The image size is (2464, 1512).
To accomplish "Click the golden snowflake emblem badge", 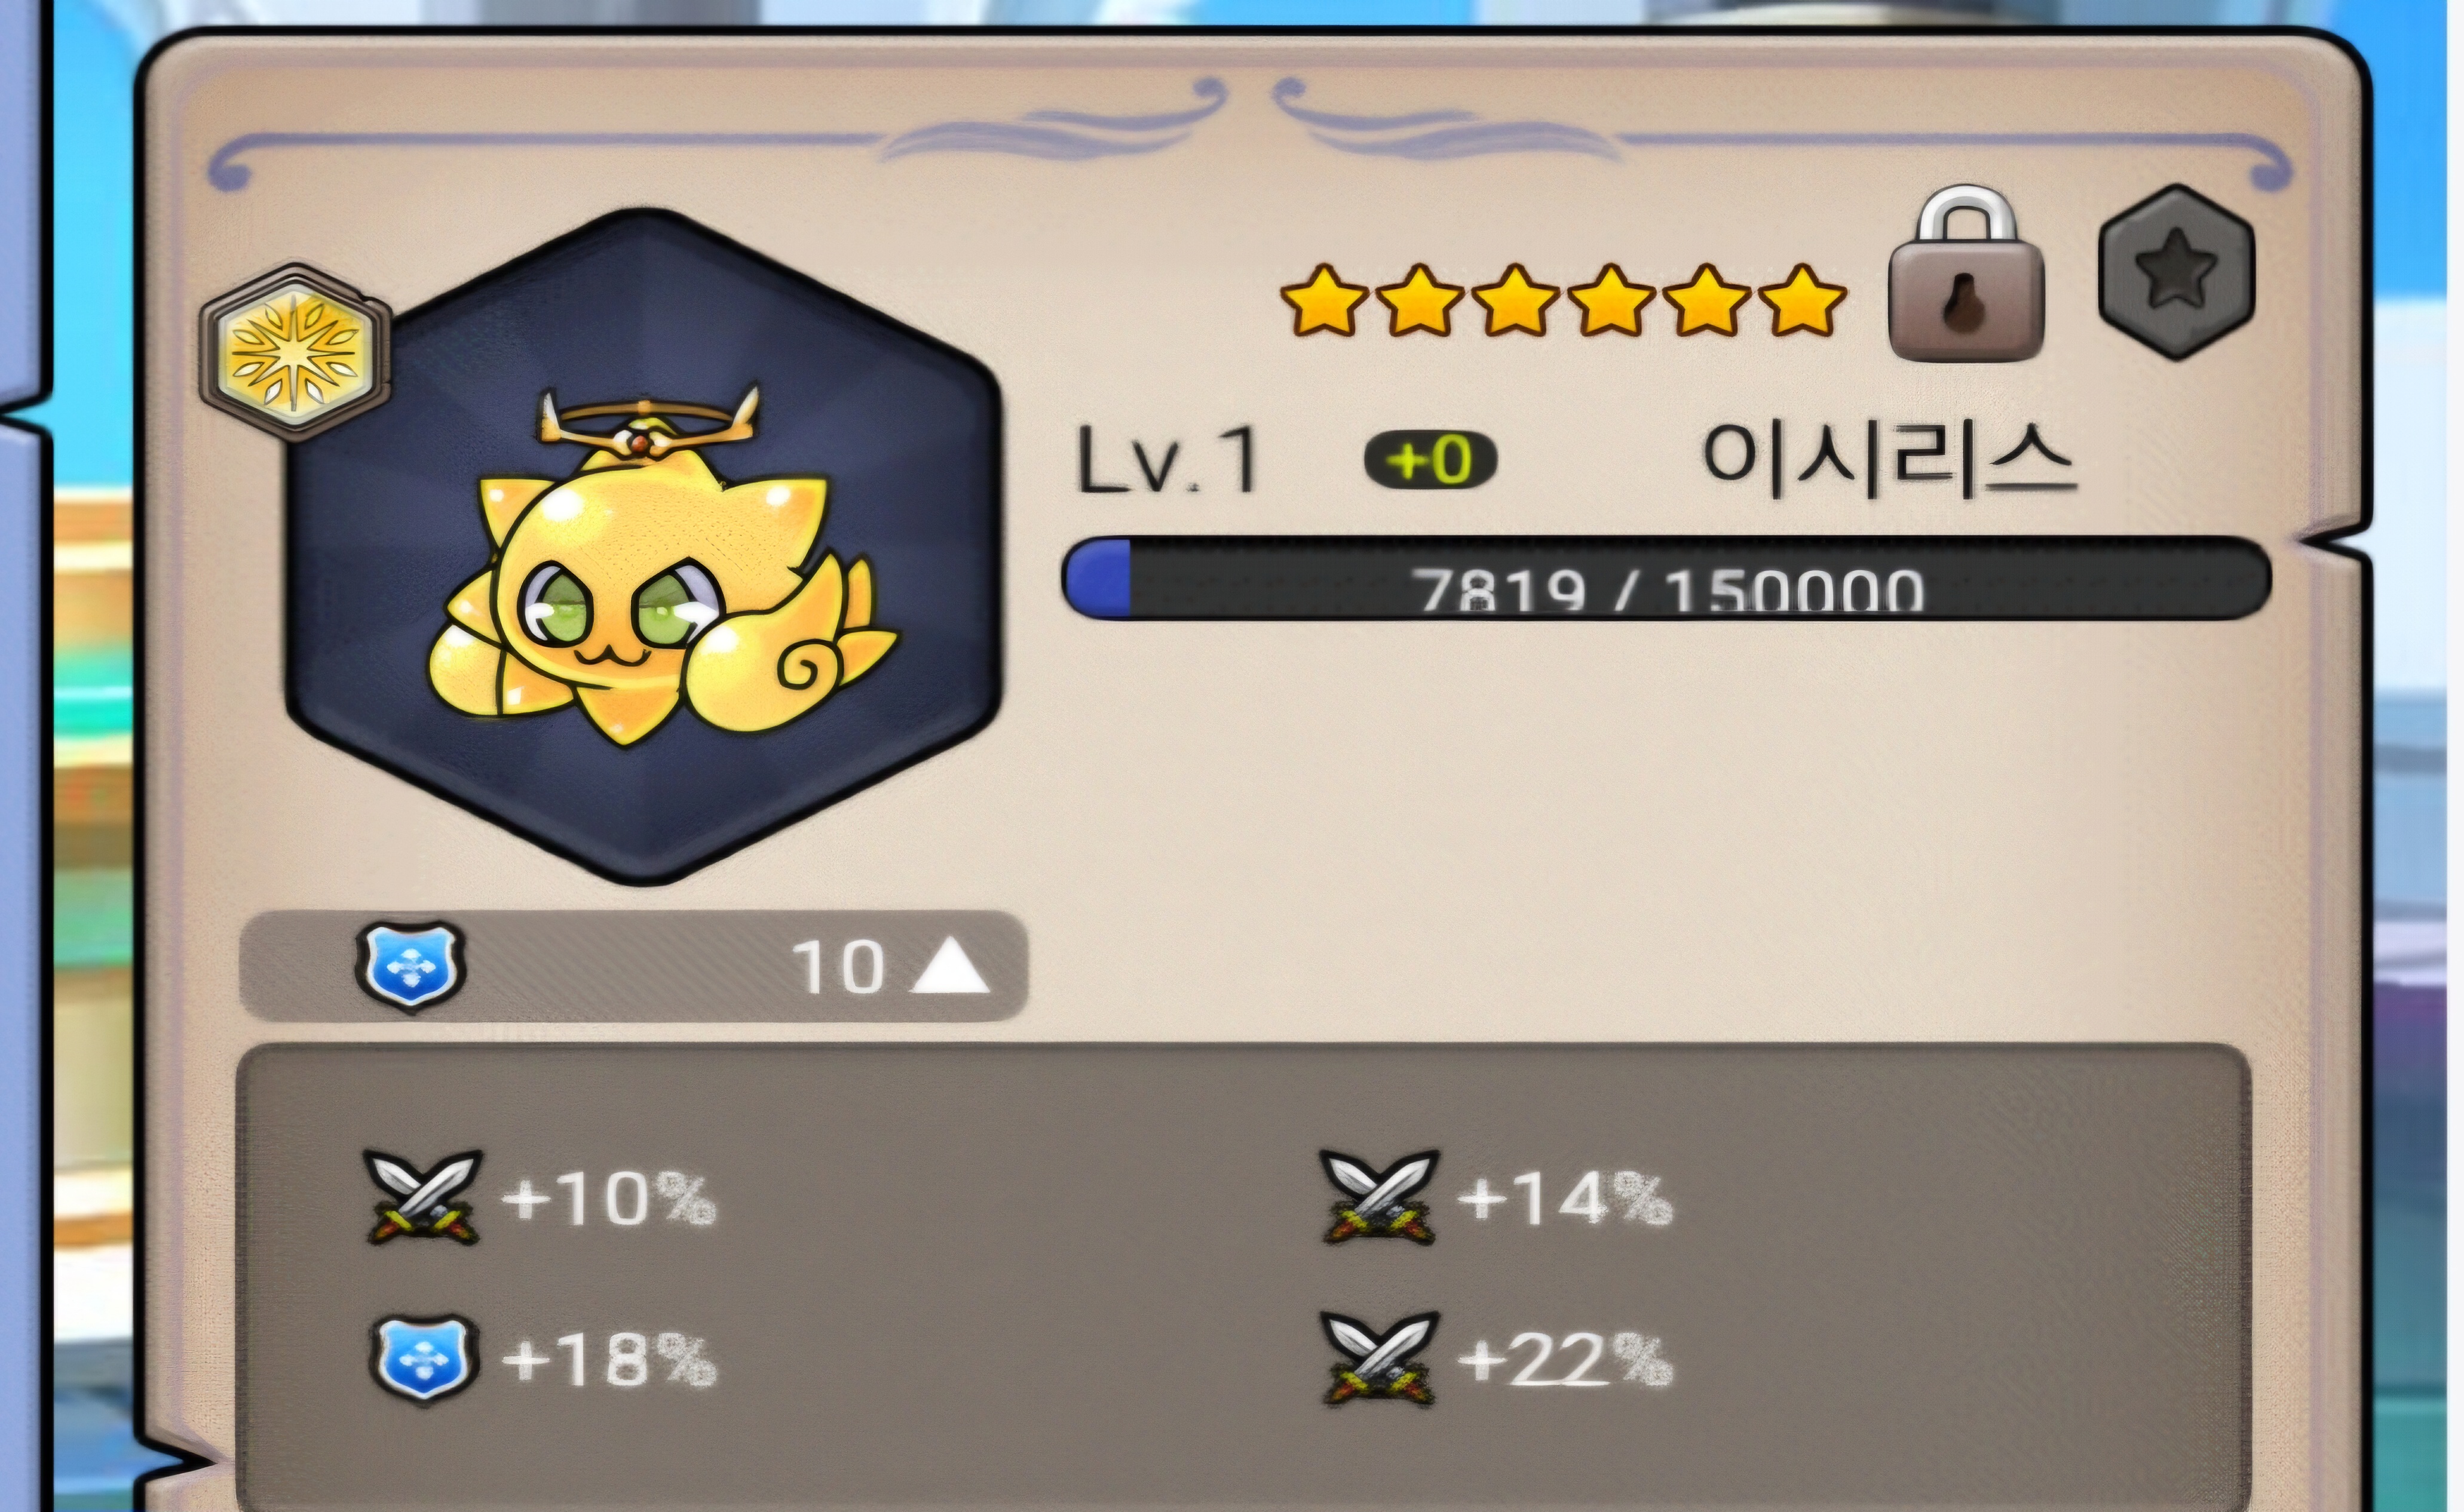I will pyautogui.click(x=295, y=351).
